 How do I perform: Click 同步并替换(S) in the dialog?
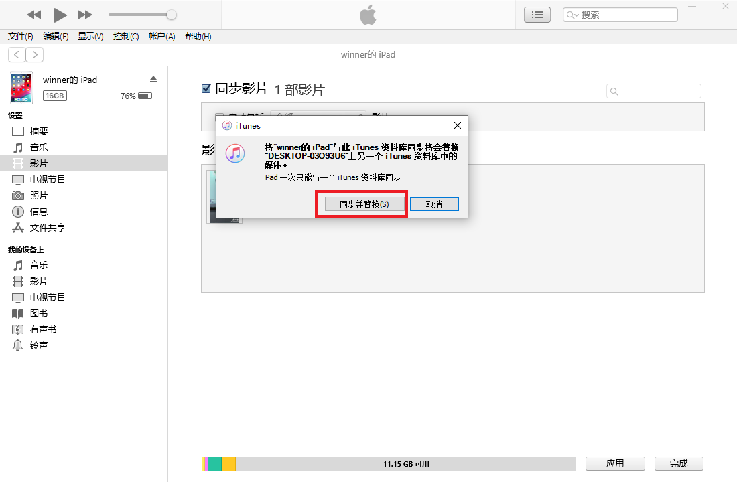click(x=364, y=204)
